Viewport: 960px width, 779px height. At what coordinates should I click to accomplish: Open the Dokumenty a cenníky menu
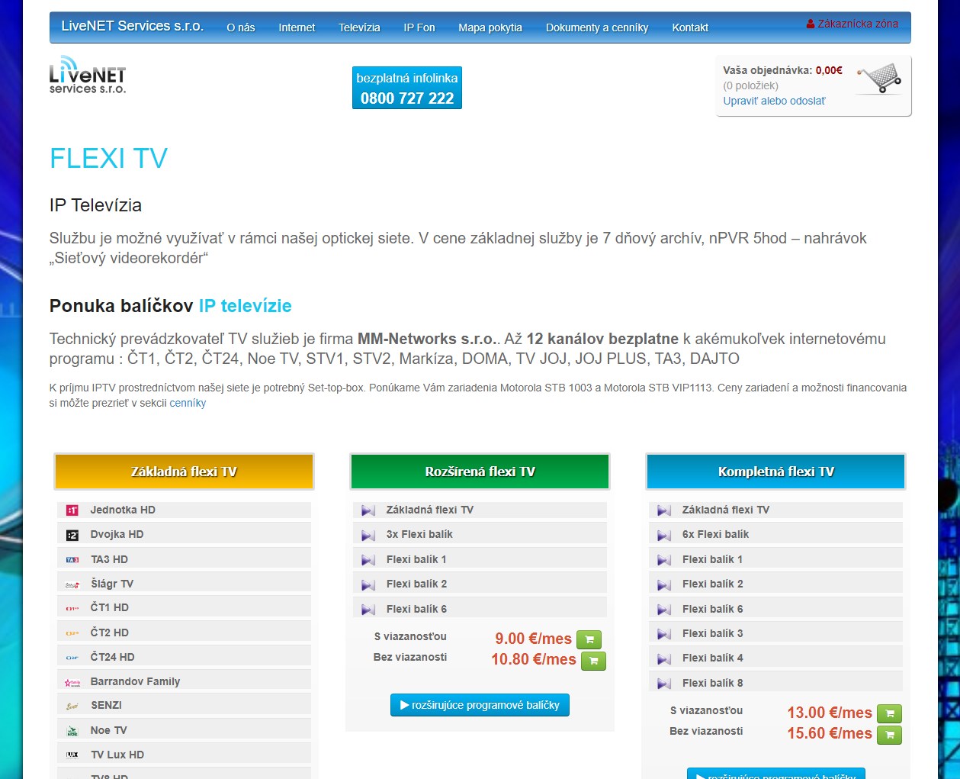tap(597, 27)
